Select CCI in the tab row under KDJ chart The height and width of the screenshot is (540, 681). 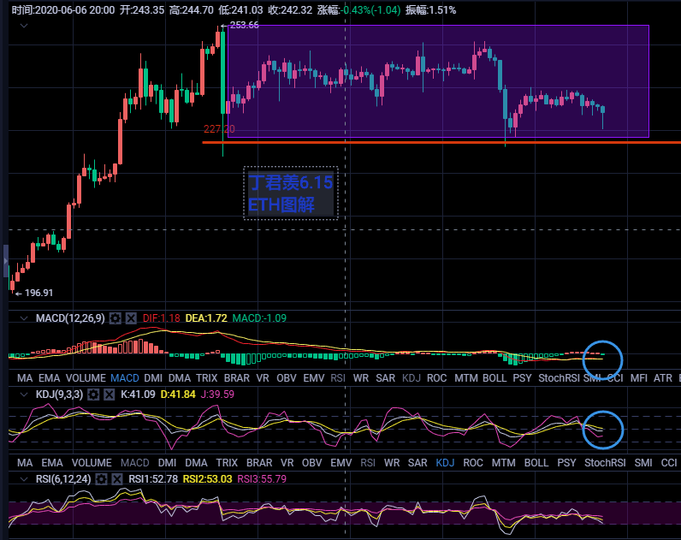point(669,462)
